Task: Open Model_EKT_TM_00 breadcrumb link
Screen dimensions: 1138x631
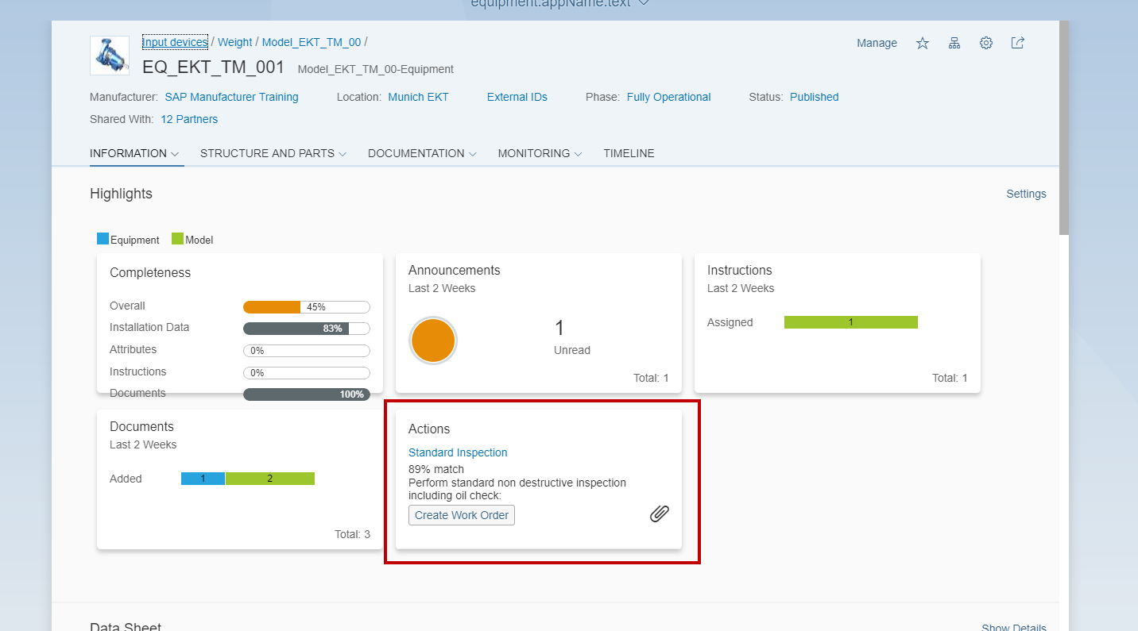Action: [312, 42]
